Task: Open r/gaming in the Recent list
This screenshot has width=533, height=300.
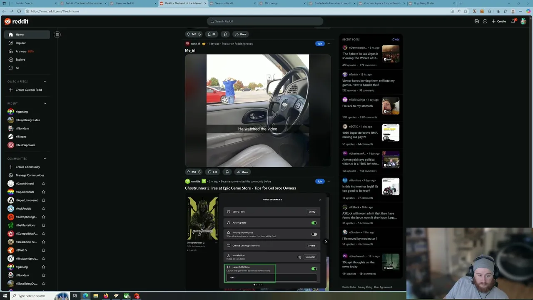Action: (27, 112)
